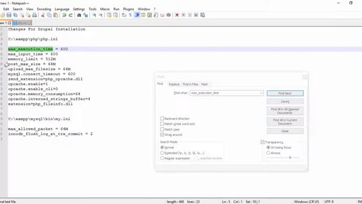Click the Save All toolbar icon

tap(15, 15)
